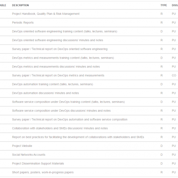Select the Project Website row
Screen dimensions: 178x178
[x=89, y=146]
